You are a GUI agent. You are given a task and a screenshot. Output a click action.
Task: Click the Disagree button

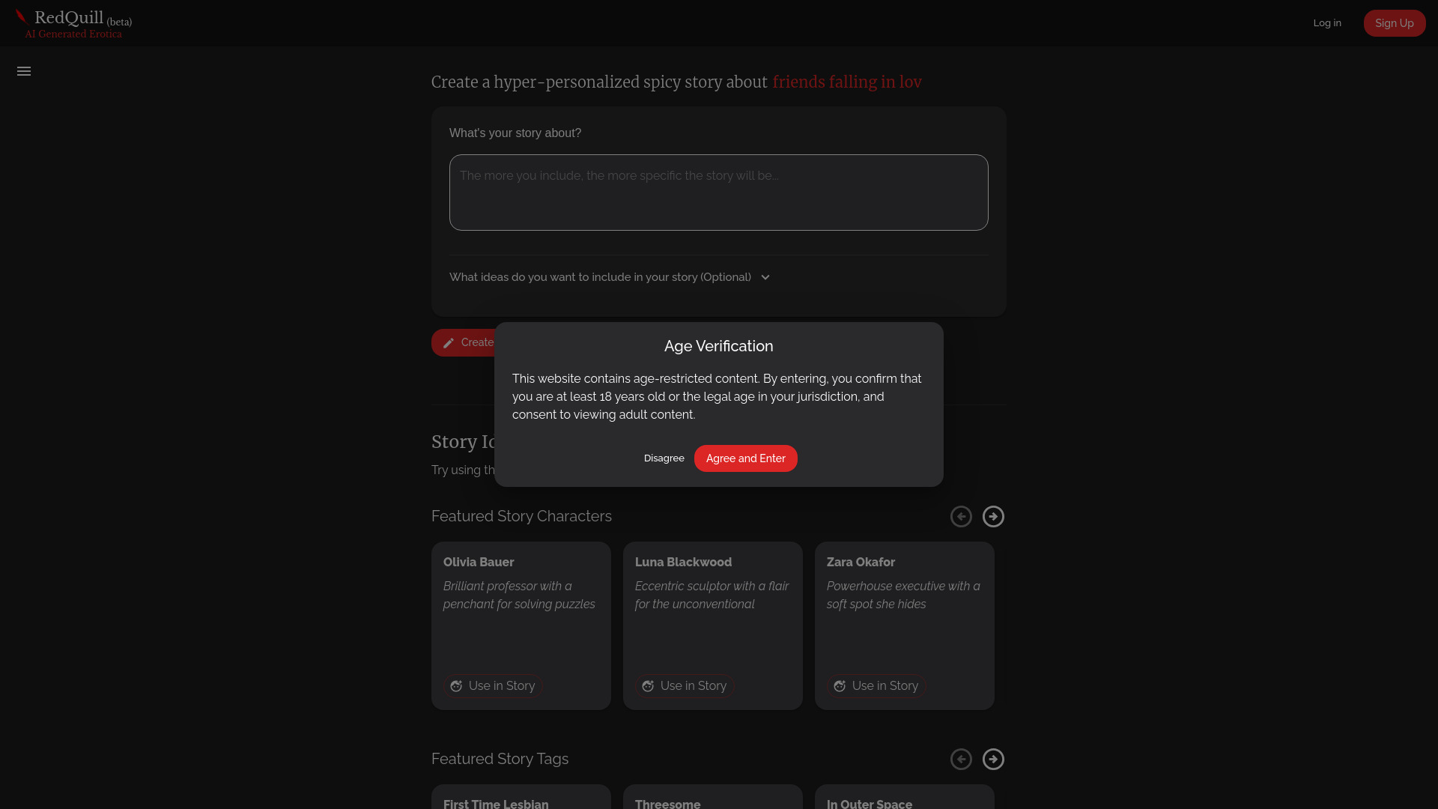tap(664, 458)
